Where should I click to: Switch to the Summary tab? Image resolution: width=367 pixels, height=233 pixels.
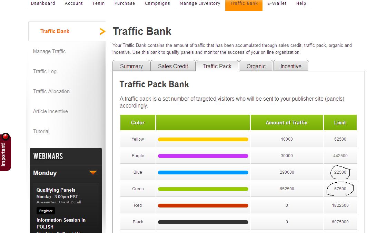131,66
